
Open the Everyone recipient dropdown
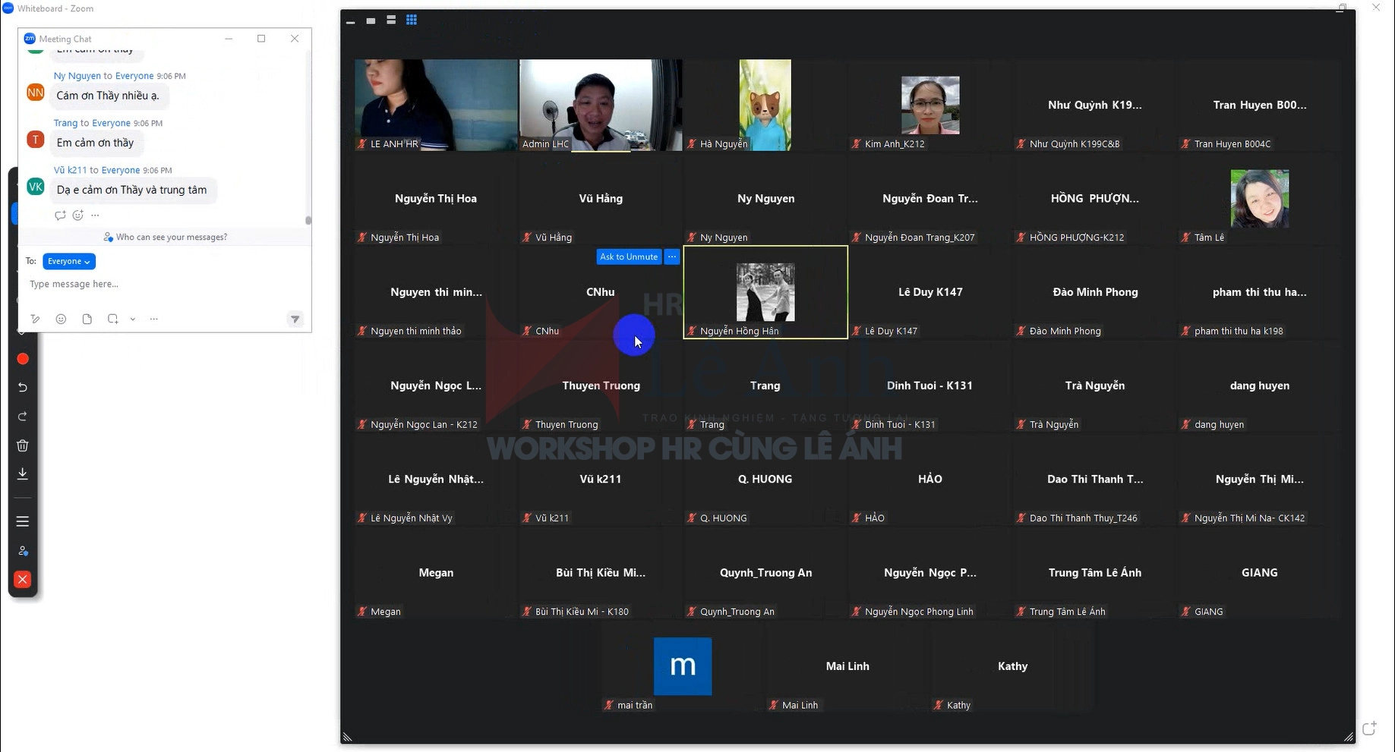tap(69, 261)
